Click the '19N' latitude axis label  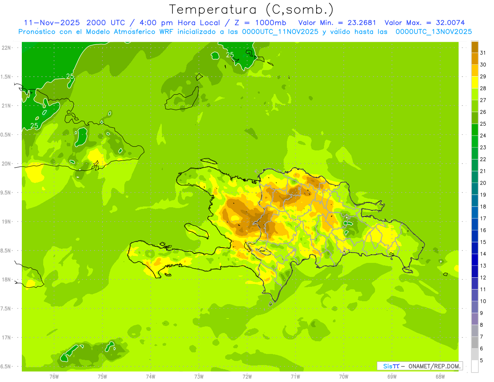pyautogui.click(x=7, y=222)
